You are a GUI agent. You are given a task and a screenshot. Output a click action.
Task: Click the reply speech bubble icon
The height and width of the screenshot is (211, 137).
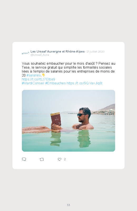click(24, 159)
